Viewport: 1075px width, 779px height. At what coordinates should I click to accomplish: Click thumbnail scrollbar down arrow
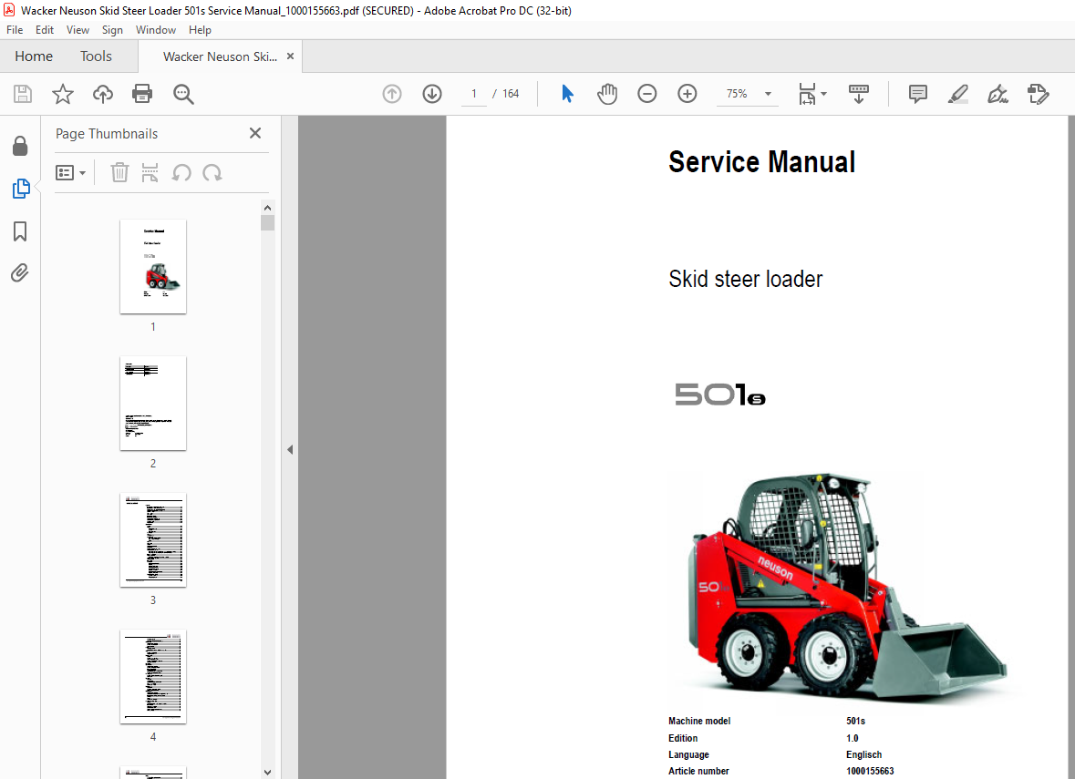pyautogui.click(x=267, y=772)
